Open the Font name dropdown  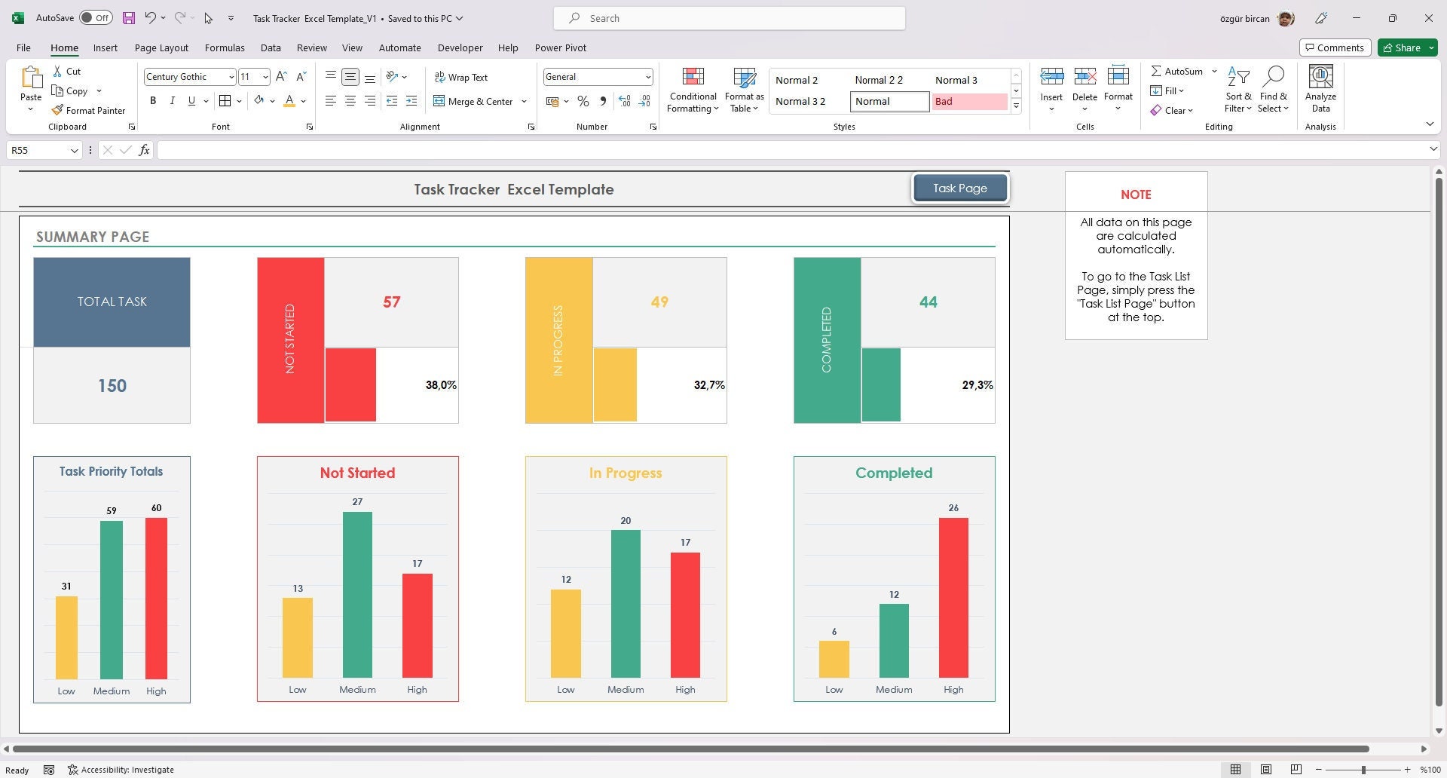click(x=231, y=76)
